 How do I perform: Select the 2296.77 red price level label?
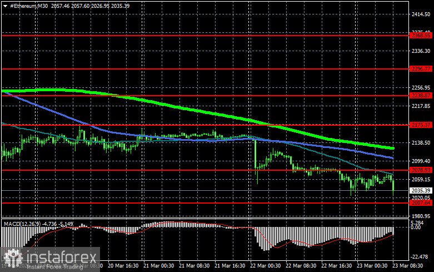click(421, 68)
